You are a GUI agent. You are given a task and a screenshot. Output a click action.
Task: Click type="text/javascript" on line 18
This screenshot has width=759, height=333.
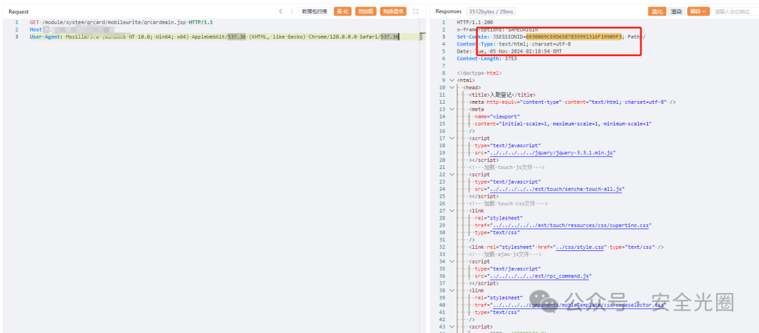[508, 145]
